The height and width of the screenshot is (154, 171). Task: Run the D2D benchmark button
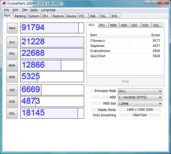tap(12, 101)
